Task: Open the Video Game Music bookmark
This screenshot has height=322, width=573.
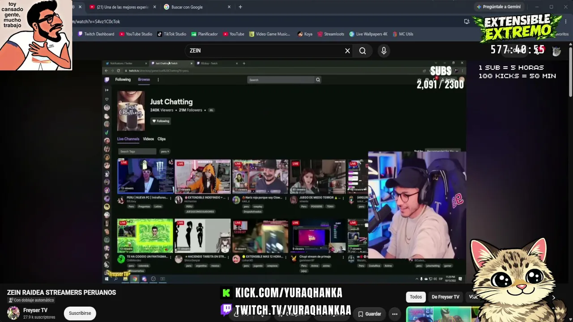Action: click(x=270, y=34)
